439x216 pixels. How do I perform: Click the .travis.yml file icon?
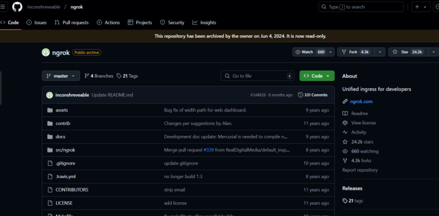point(50,176)
